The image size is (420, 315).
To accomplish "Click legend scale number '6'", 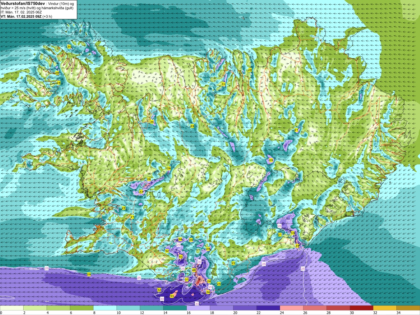I will 71,313.
